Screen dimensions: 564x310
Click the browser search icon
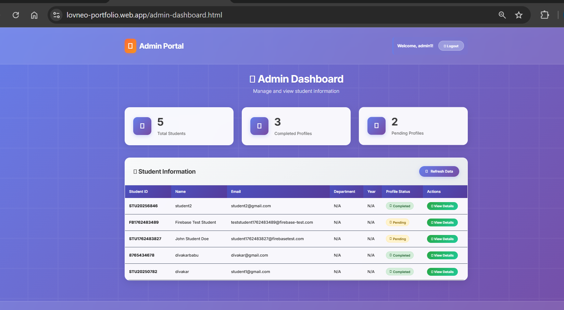(502, 15)
